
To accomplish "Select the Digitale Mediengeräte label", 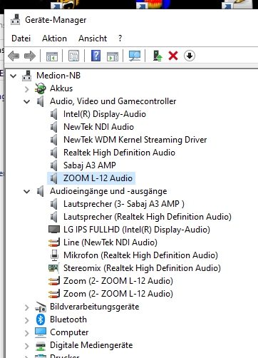I will tap(91, 345).
